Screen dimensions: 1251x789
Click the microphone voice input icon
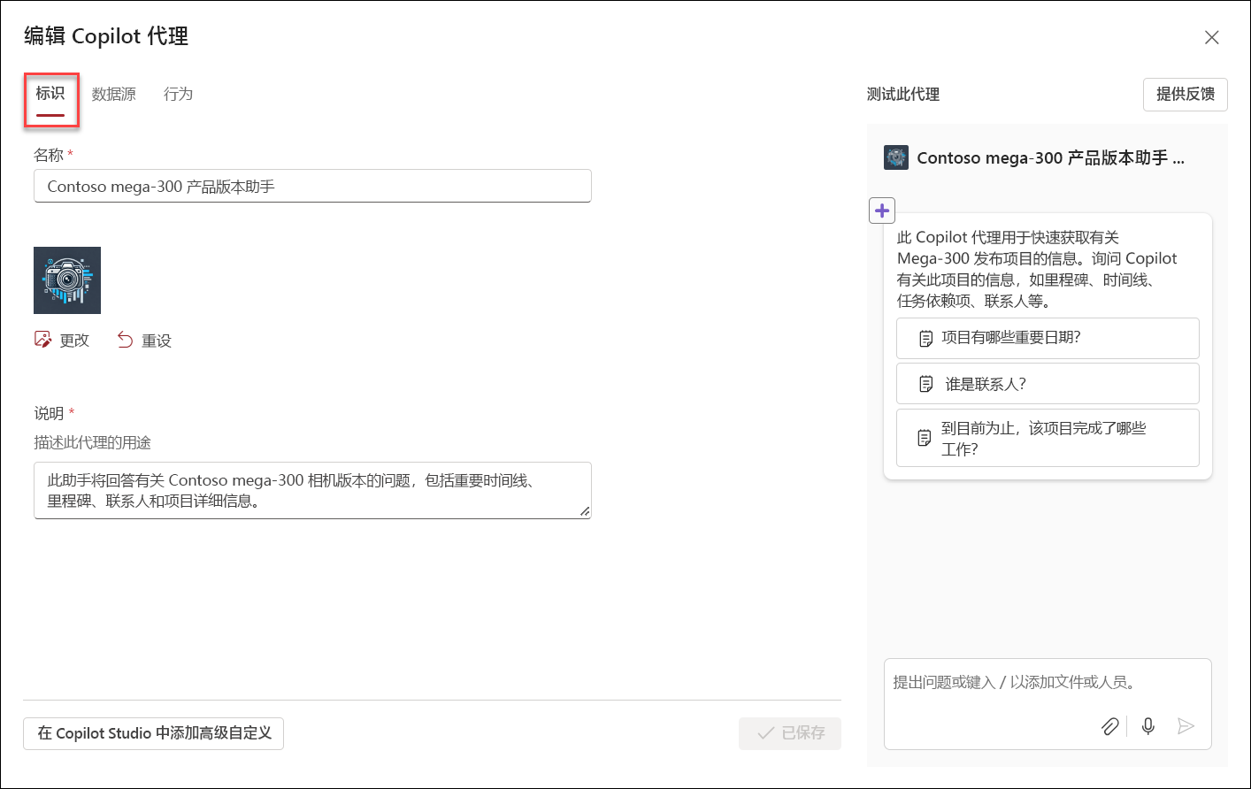click(x=1148, y=726)
